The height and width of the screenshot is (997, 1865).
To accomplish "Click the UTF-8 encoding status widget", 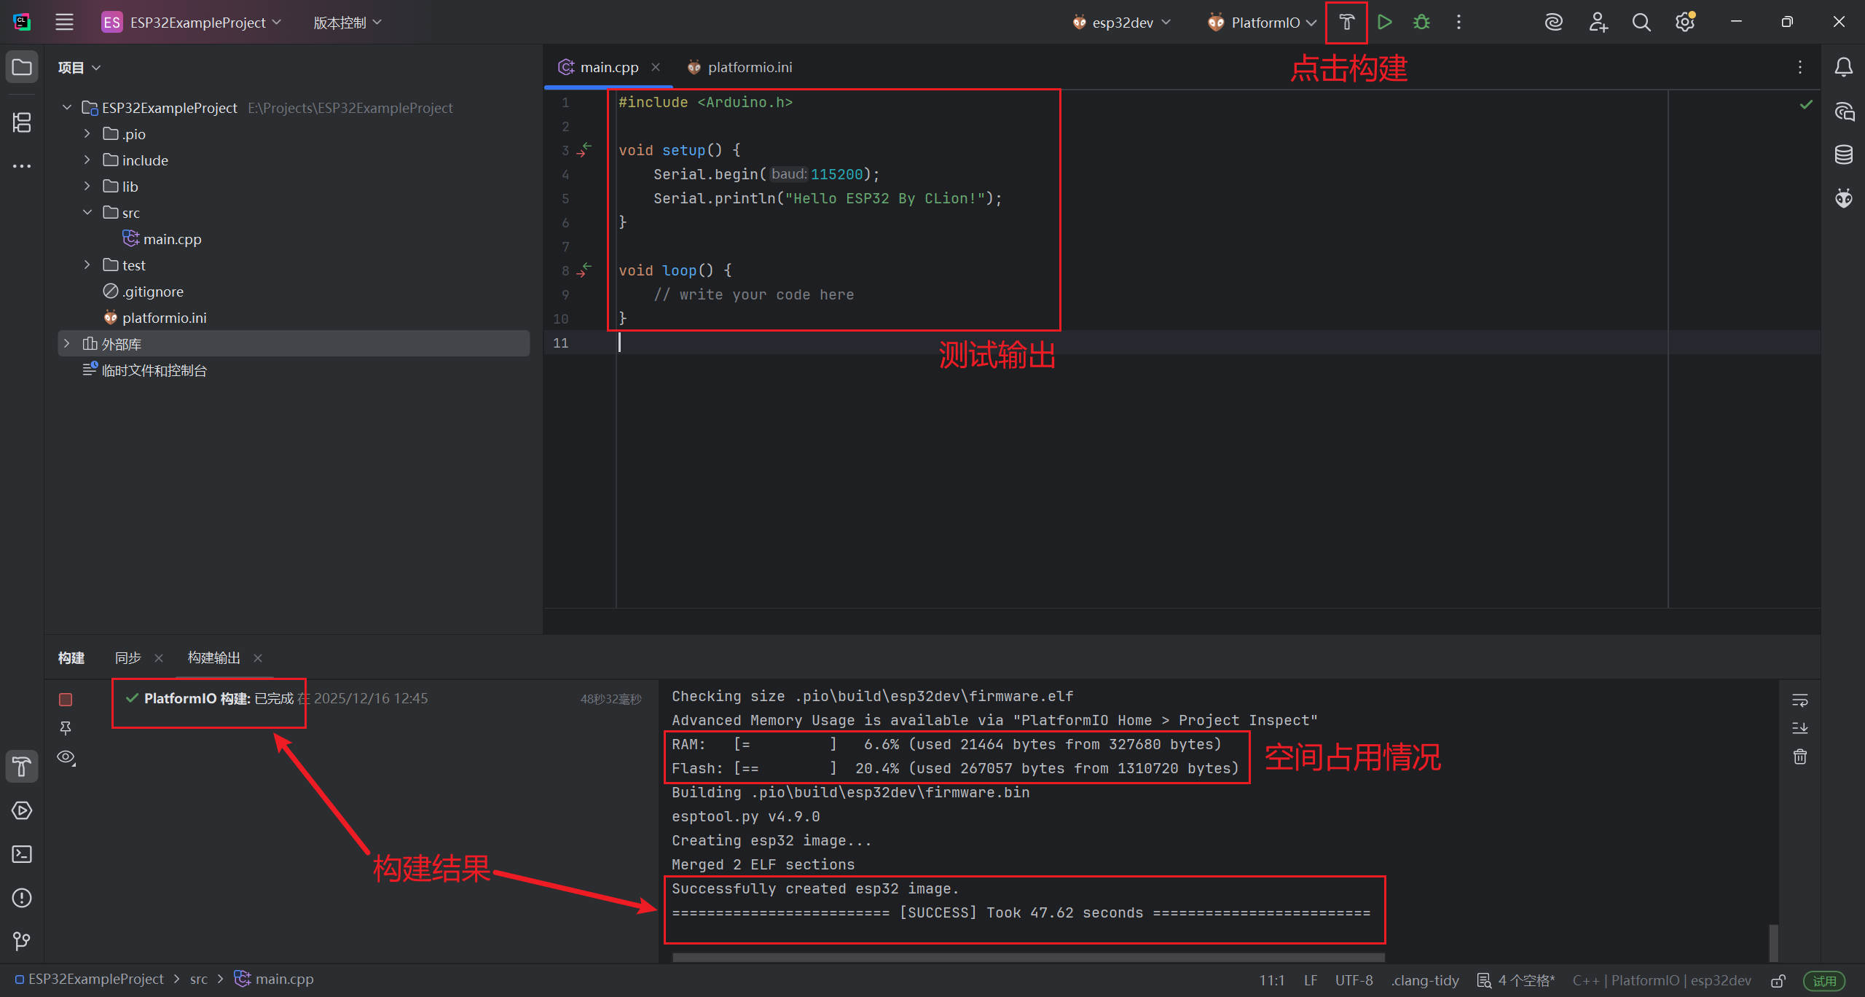I will 1354,980.
